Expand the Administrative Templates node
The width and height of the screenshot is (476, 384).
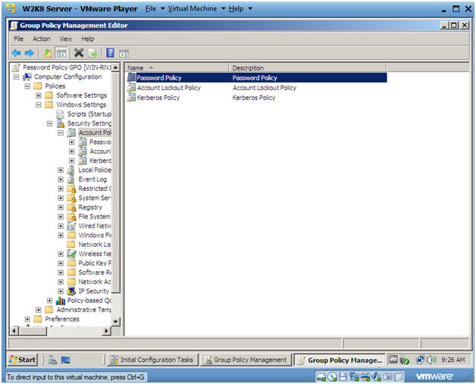click(x=38, y=310)
